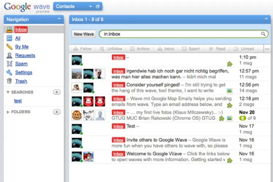273x182 pixels.
Task: Add a new saved search with plus
Action: tap(57, 92)
